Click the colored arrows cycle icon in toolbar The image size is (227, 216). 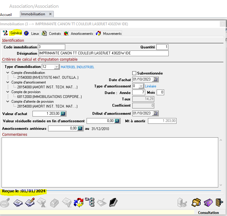click(x=78, y=202)
